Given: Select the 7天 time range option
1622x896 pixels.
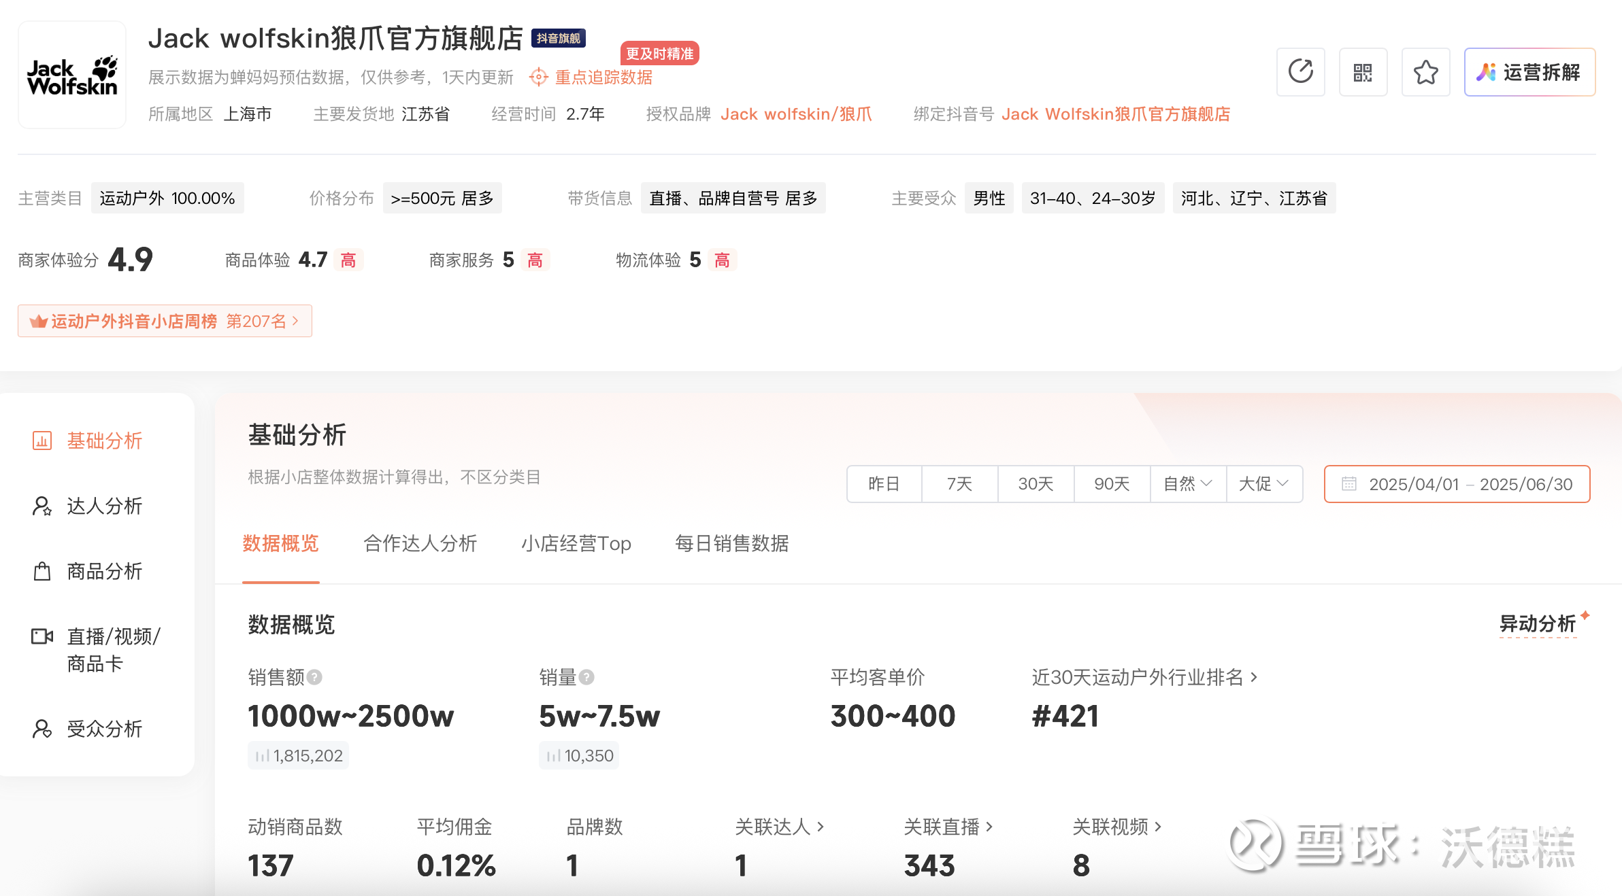Looking at the screenshot, I should pos(959,484).
